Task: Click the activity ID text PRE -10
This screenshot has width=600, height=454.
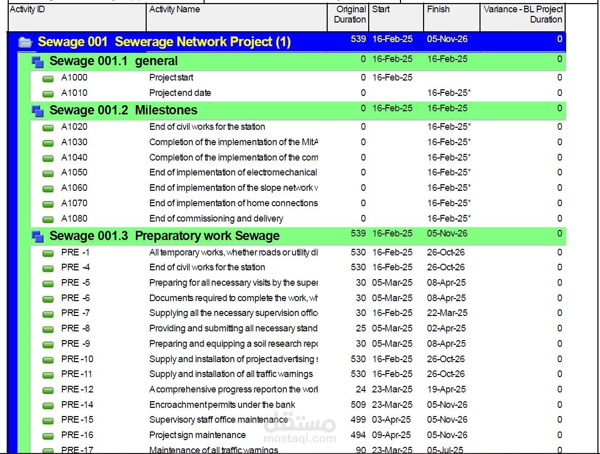Action: tap(77, 359)
